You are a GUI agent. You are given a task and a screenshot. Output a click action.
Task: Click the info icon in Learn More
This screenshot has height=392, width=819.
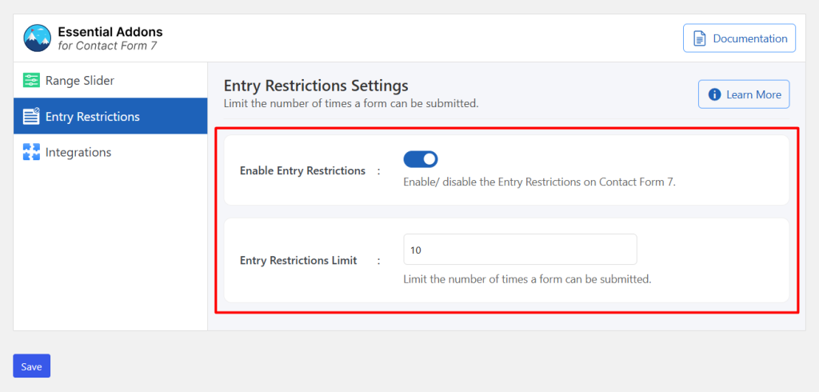point(714,94)
